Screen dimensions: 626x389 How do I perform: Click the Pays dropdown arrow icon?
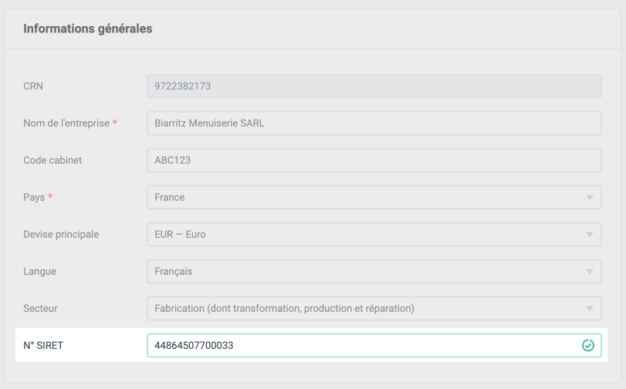click(589, 198)
